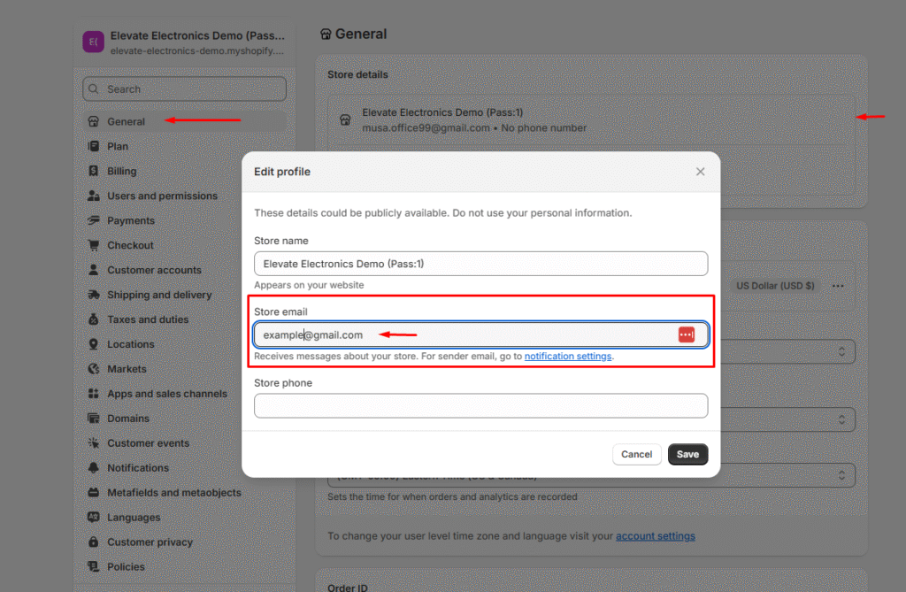Go to Notifications settings in the sidebar
The width and height of the screenshot is (906, 592).
tap(138, 468)
